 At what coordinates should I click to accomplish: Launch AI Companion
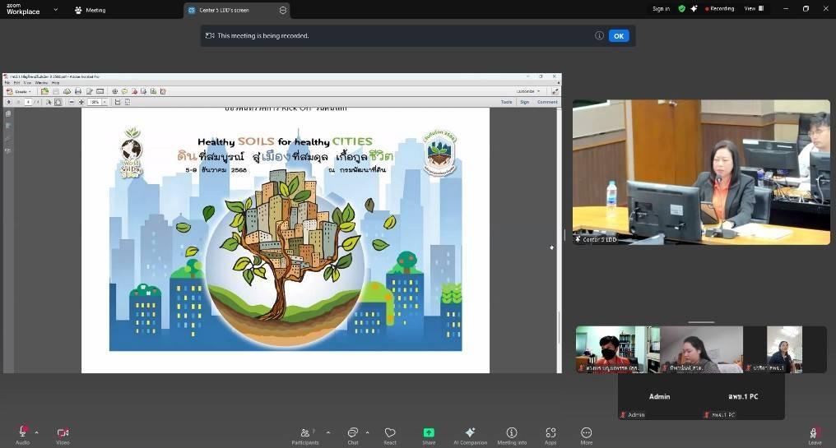(470, 432)
